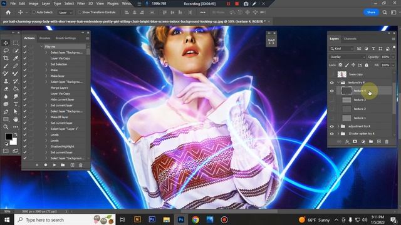This screenshot has width=401, height=225.
Task: Click the foreground black color swatch
Action: coord(8,136)
